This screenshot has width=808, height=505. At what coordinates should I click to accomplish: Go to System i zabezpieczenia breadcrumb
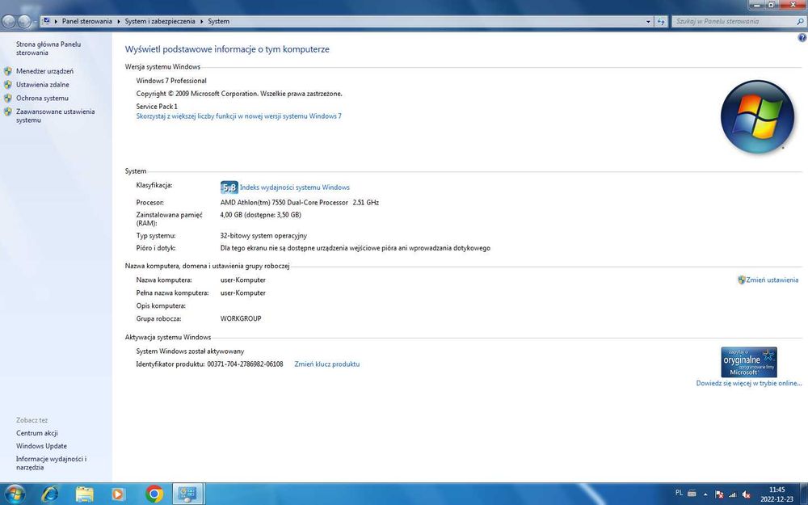click(160, 21)
